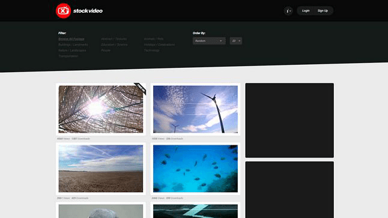Viewport: 388px width, 218px height.
Task: Filter by Buildings / Landmarks
Action: (x=73, y=44)
